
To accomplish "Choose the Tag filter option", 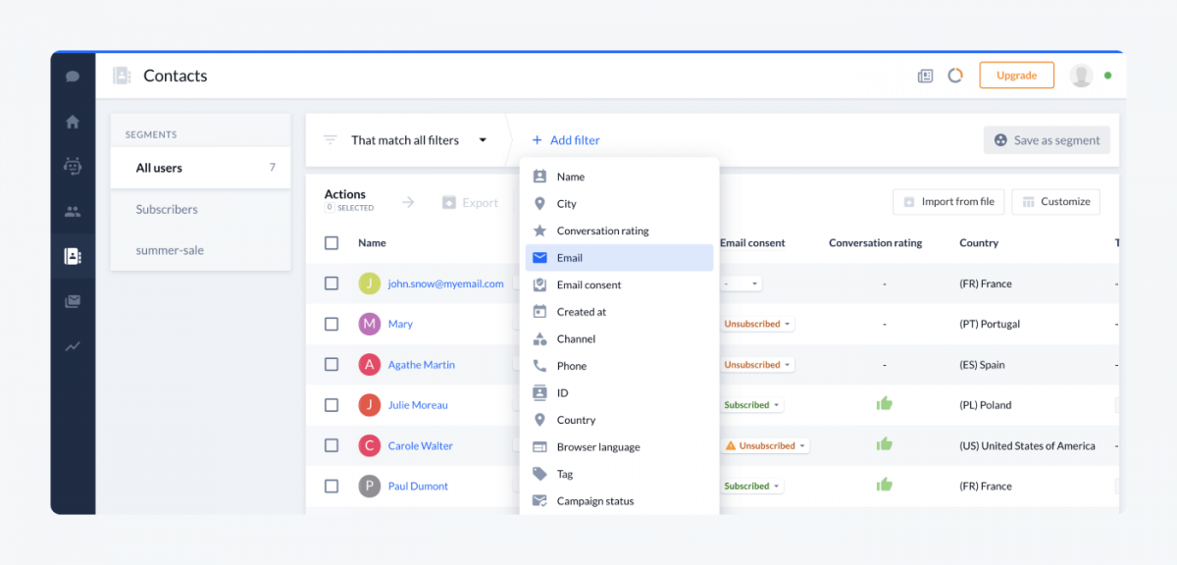I will pyautogui.click(x=619, y=474).
